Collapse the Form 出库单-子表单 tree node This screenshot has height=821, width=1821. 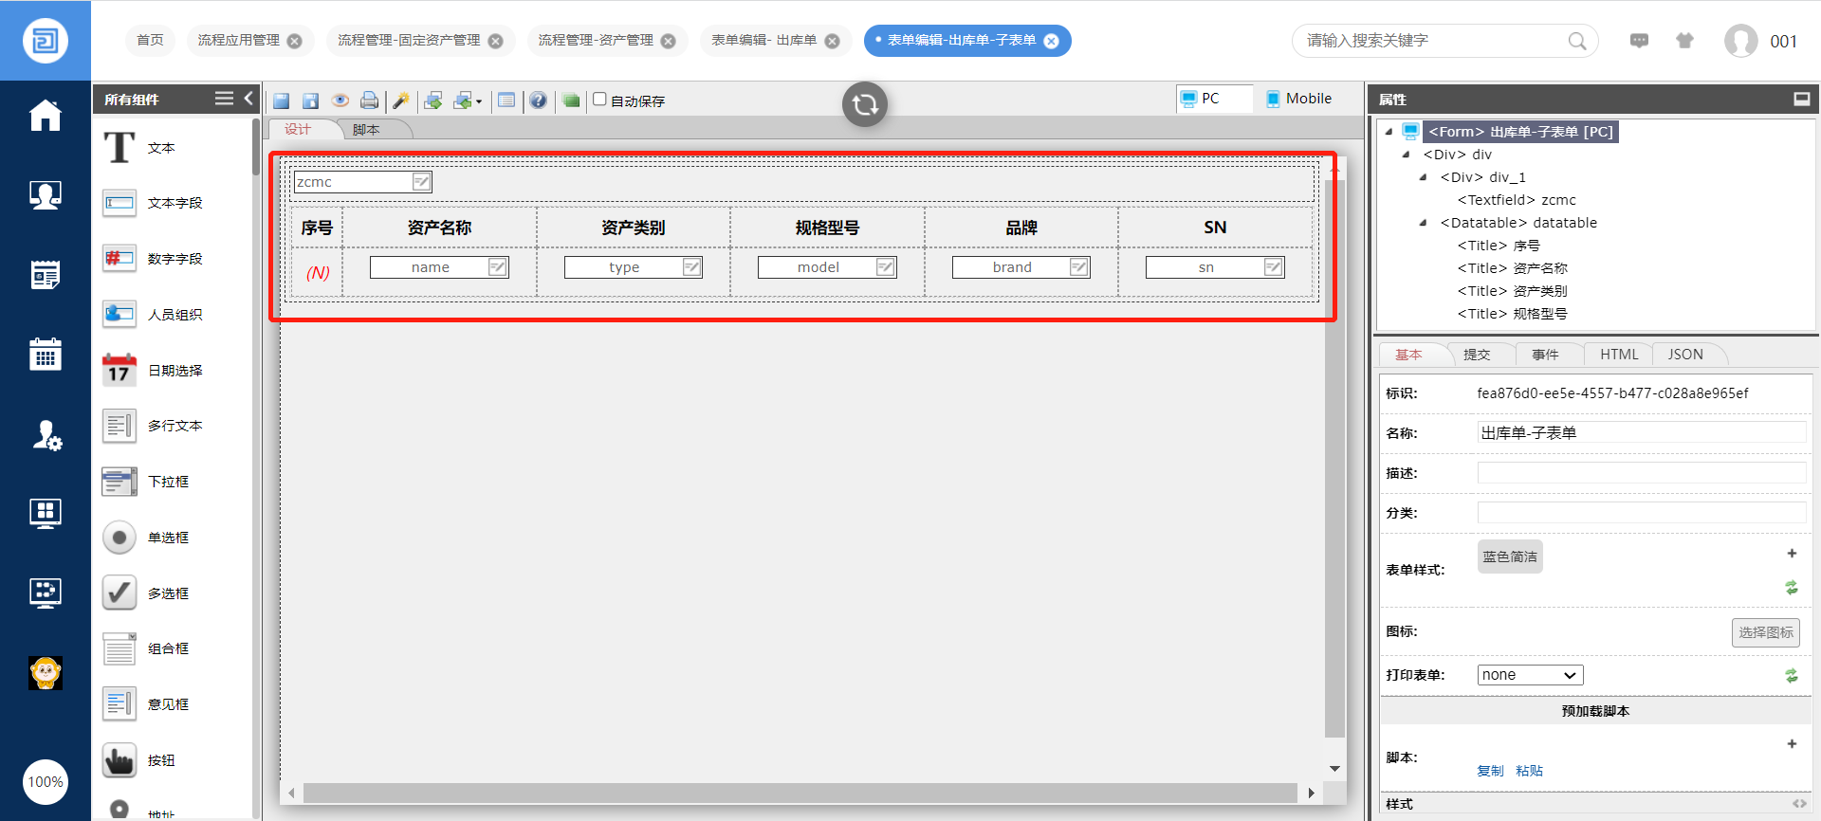click(x=1389, y=132)
